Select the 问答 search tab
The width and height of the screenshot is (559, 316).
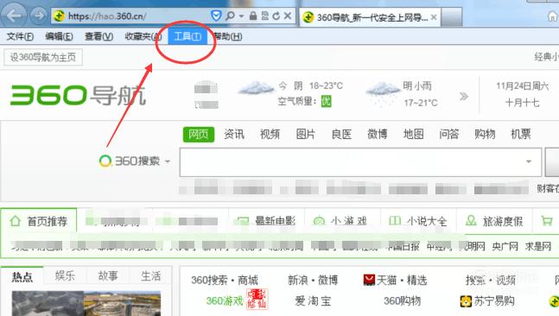click(448, 135)
